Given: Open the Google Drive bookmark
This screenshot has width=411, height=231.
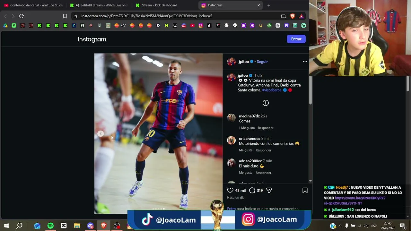Looking at the screenshot, I should coord(5,26).
